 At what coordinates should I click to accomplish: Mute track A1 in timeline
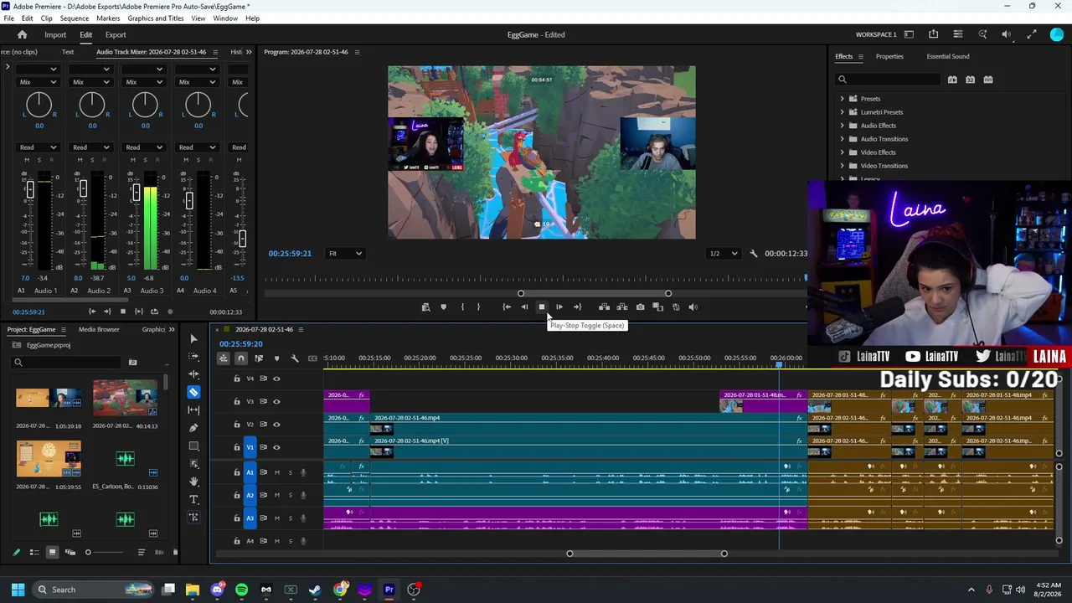click(x=277, y=472)
